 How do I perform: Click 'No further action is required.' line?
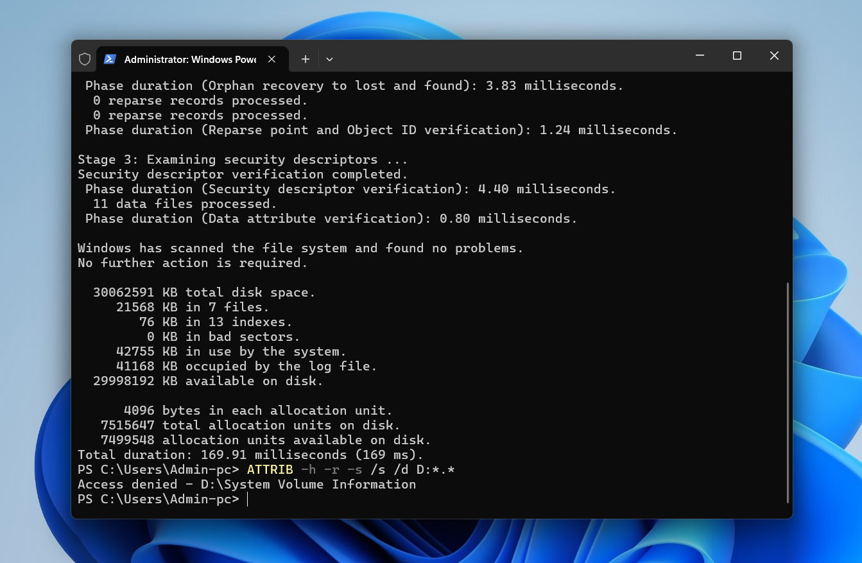pyautogui.click(x=193, y=263)
